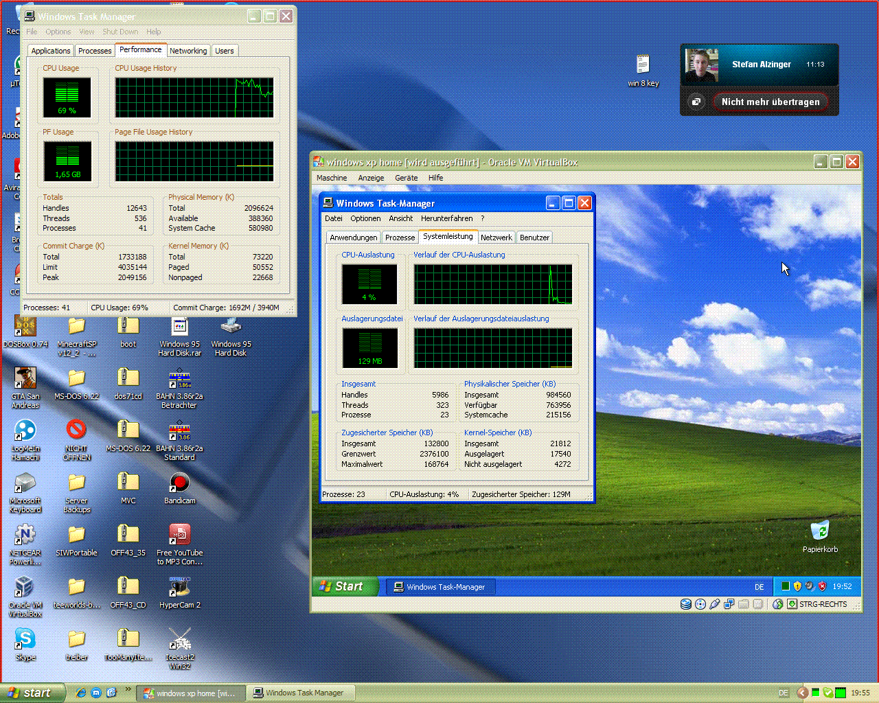Open BAHN 3.86r2a Standard shortcut
This screenshot has width=879, height=703.
click(180, 430)
